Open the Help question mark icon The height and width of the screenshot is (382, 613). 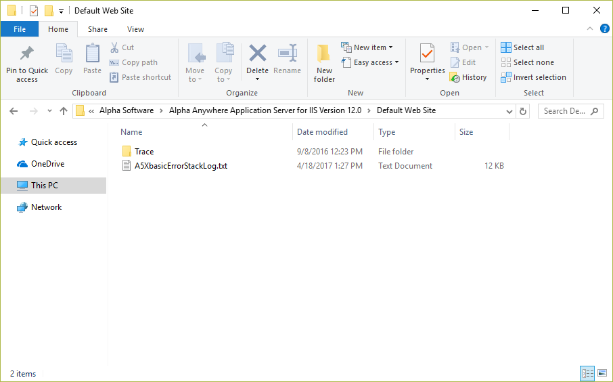pos(604,28)
